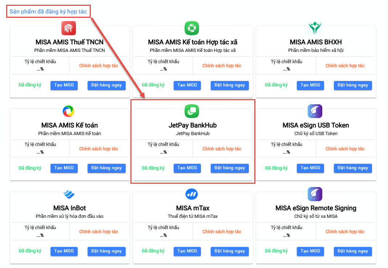Click the MISA AMIS BHXH product icon
The width and height of the screenshot is (388, 268).
click(315, 28)
